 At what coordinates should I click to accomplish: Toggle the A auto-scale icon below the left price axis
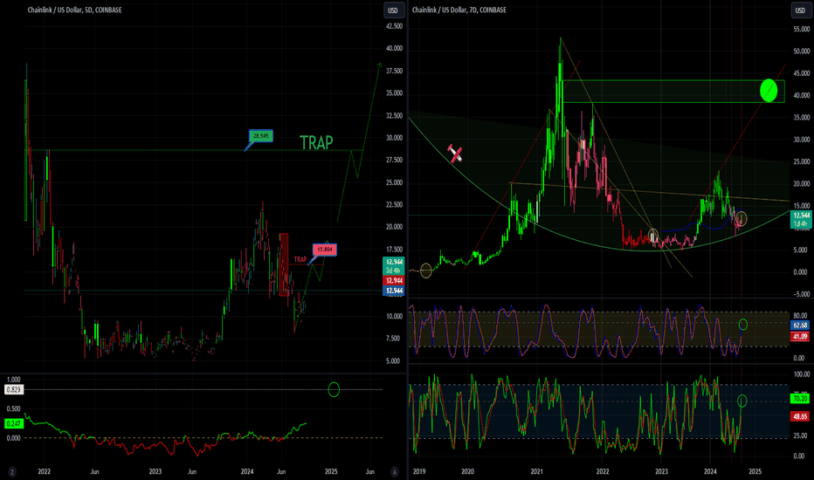[x=395, y=471]
